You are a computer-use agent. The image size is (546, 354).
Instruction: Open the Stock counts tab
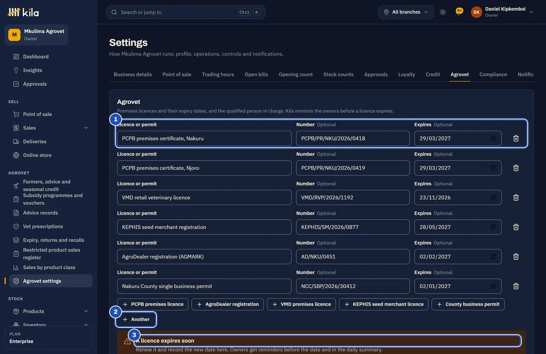coord(338,74)
